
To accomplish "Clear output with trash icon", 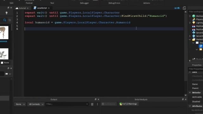I will pos(92,104).
